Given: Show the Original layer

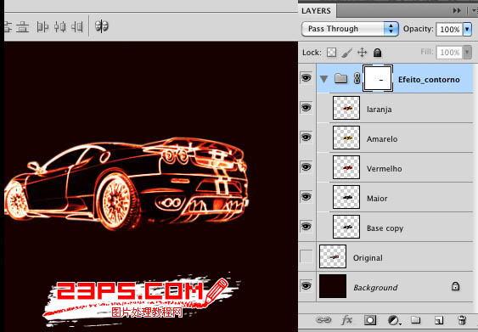Looking at the screenshot, I should pyautogui.click(x=306, y=256).
